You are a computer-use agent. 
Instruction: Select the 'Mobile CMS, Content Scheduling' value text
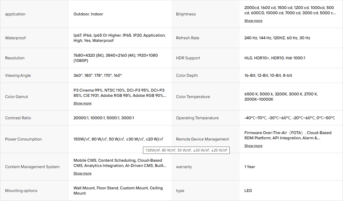coord(120,163)
